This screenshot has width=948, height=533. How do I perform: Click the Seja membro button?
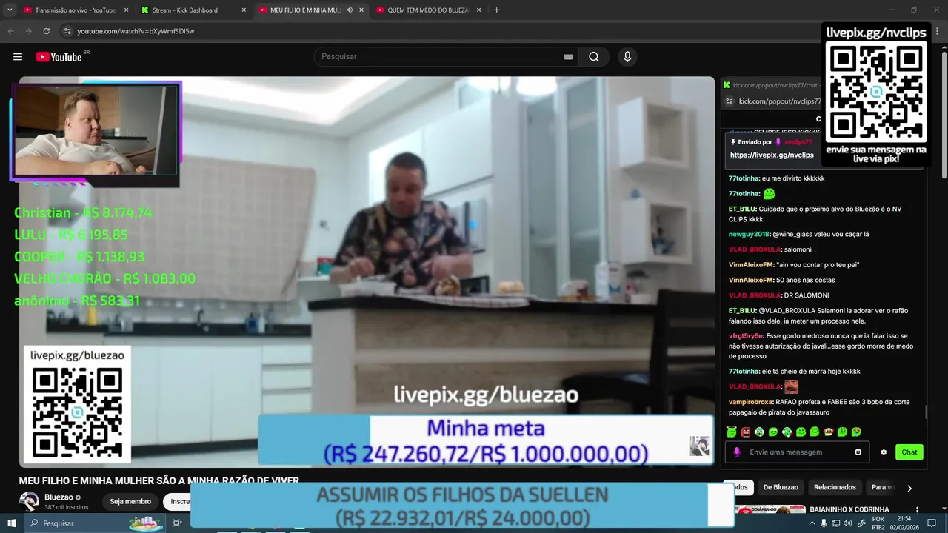pyautogui.click(x=130, y=502)
